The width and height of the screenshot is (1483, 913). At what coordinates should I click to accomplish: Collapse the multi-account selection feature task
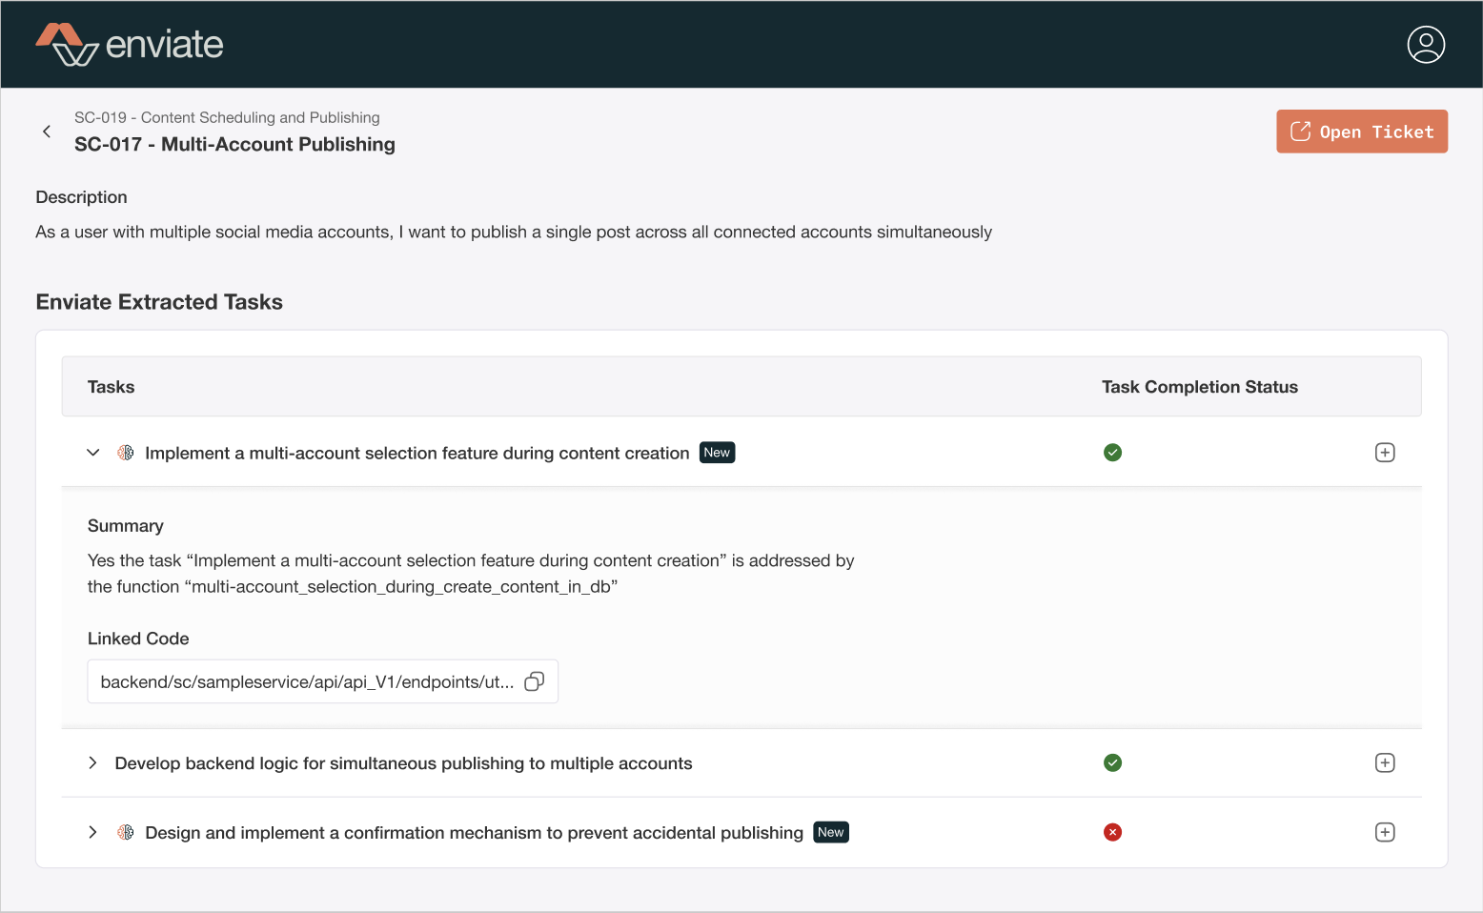click(92, 453)
